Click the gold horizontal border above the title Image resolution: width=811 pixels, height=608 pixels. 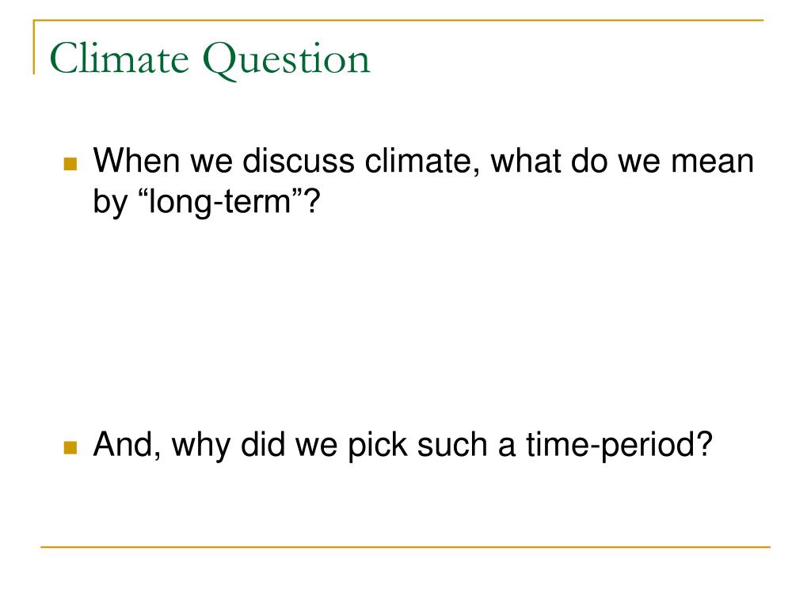click(x=398, y=21)
